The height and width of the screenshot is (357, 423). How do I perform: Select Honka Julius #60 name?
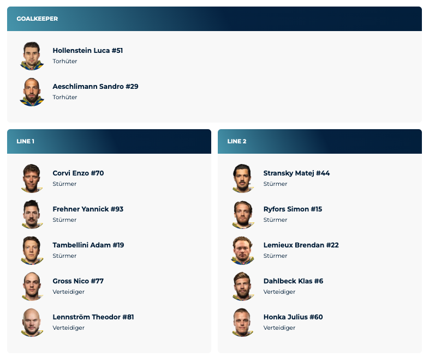pyautogui.click(x=293, y=317)
